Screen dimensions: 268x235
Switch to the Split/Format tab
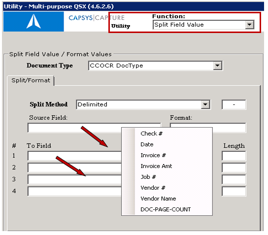click(31, 80)
